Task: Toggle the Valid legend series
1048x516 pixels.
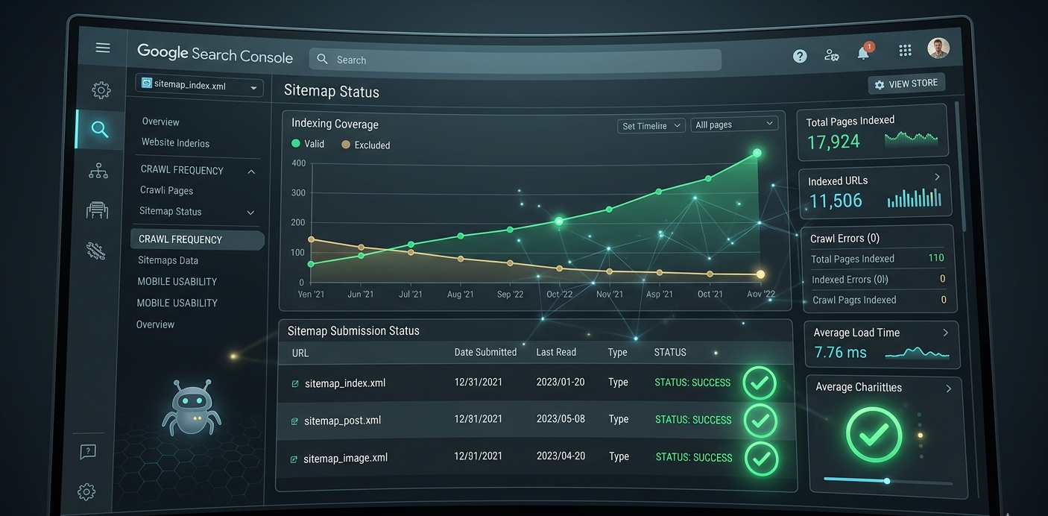Action: click(x=308, y=143)
